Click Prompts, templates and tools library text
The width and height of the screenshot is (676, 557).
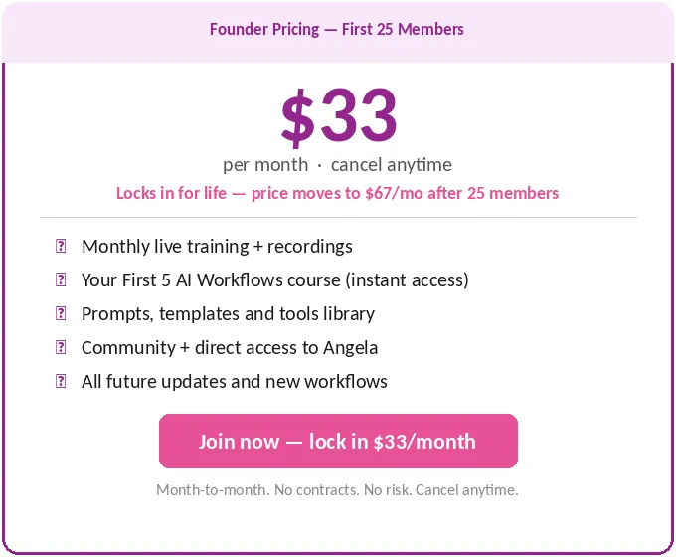point(228,313)
